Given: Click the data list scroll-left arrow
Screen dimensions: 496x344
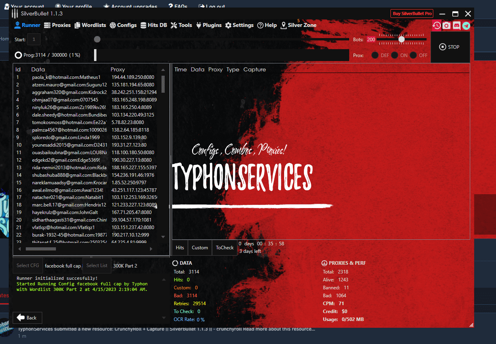Looking at the screenshot, I should click(x=19, y=249).
